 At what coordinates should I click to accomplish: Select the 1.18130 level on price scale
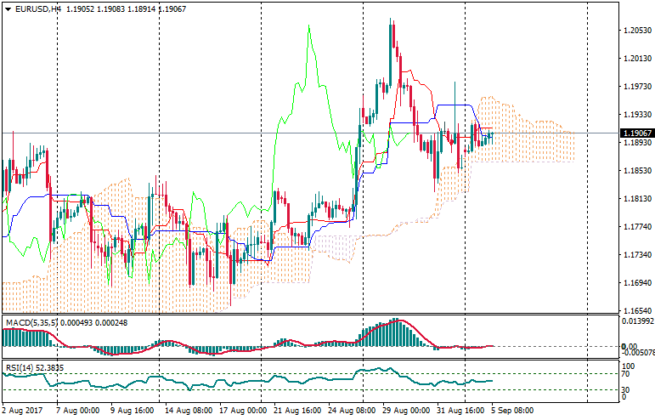(x=637, y=199)
